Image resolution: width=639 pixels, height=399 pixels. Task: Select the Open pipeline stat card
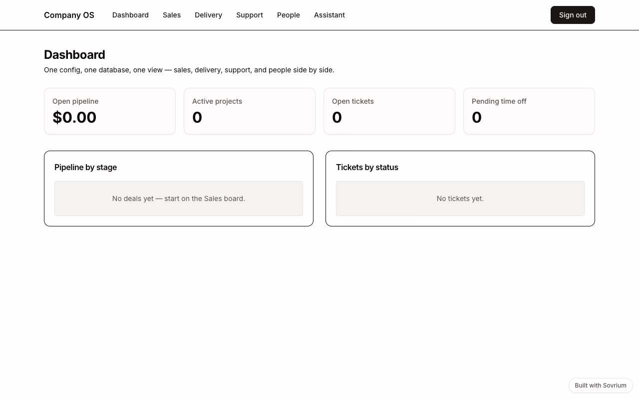tap(110, 111)
